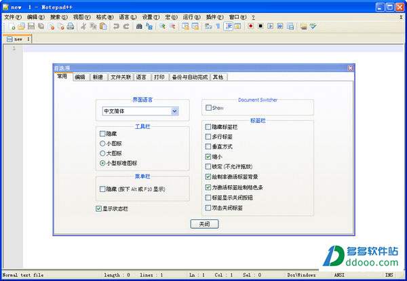Toggle the Show Indent Guide icon

pos(228,26)
